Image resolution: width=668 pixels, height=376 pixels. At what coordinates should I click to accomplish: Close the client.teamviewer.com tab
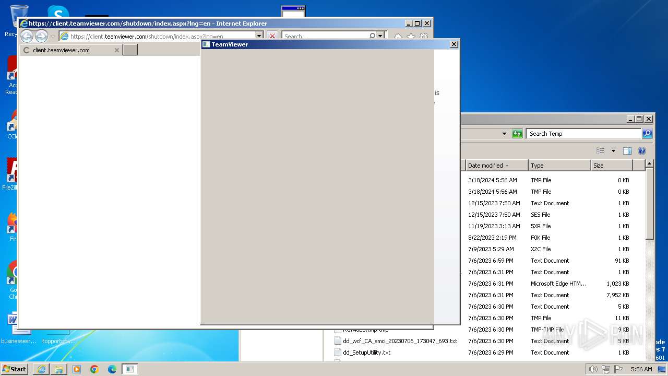(116, 50)
